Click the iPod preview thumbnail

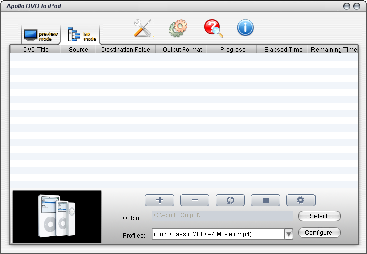(57, 217)
